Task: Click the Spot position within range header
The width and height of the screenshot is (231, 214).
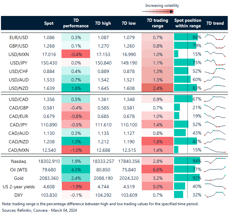Action: (188, 23)
